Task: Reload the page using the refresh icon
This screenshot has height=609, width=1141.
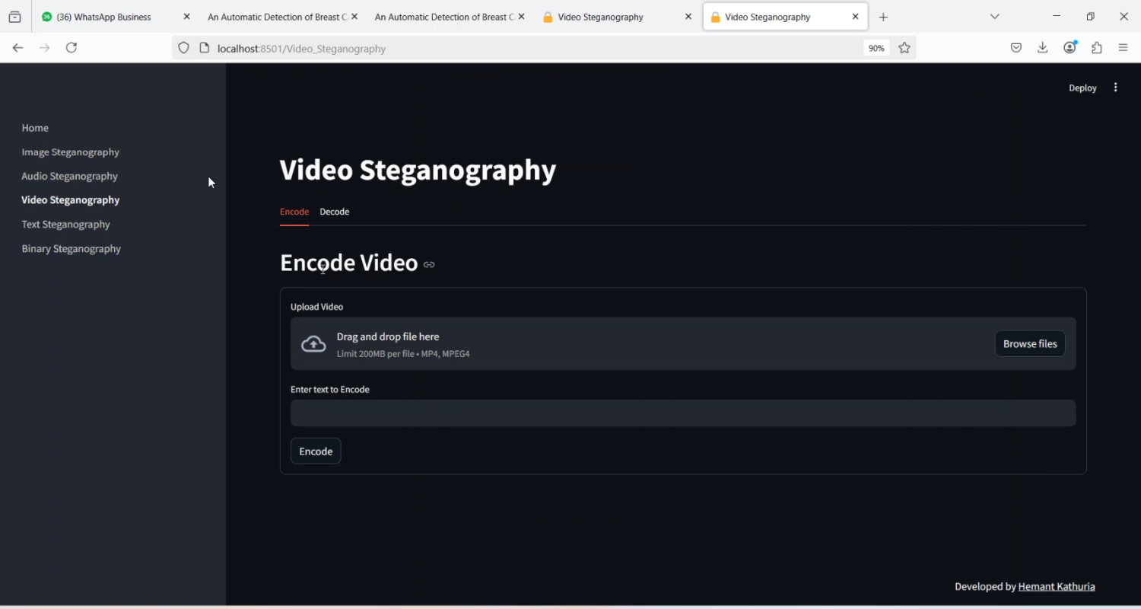Action: pos(71,47)
